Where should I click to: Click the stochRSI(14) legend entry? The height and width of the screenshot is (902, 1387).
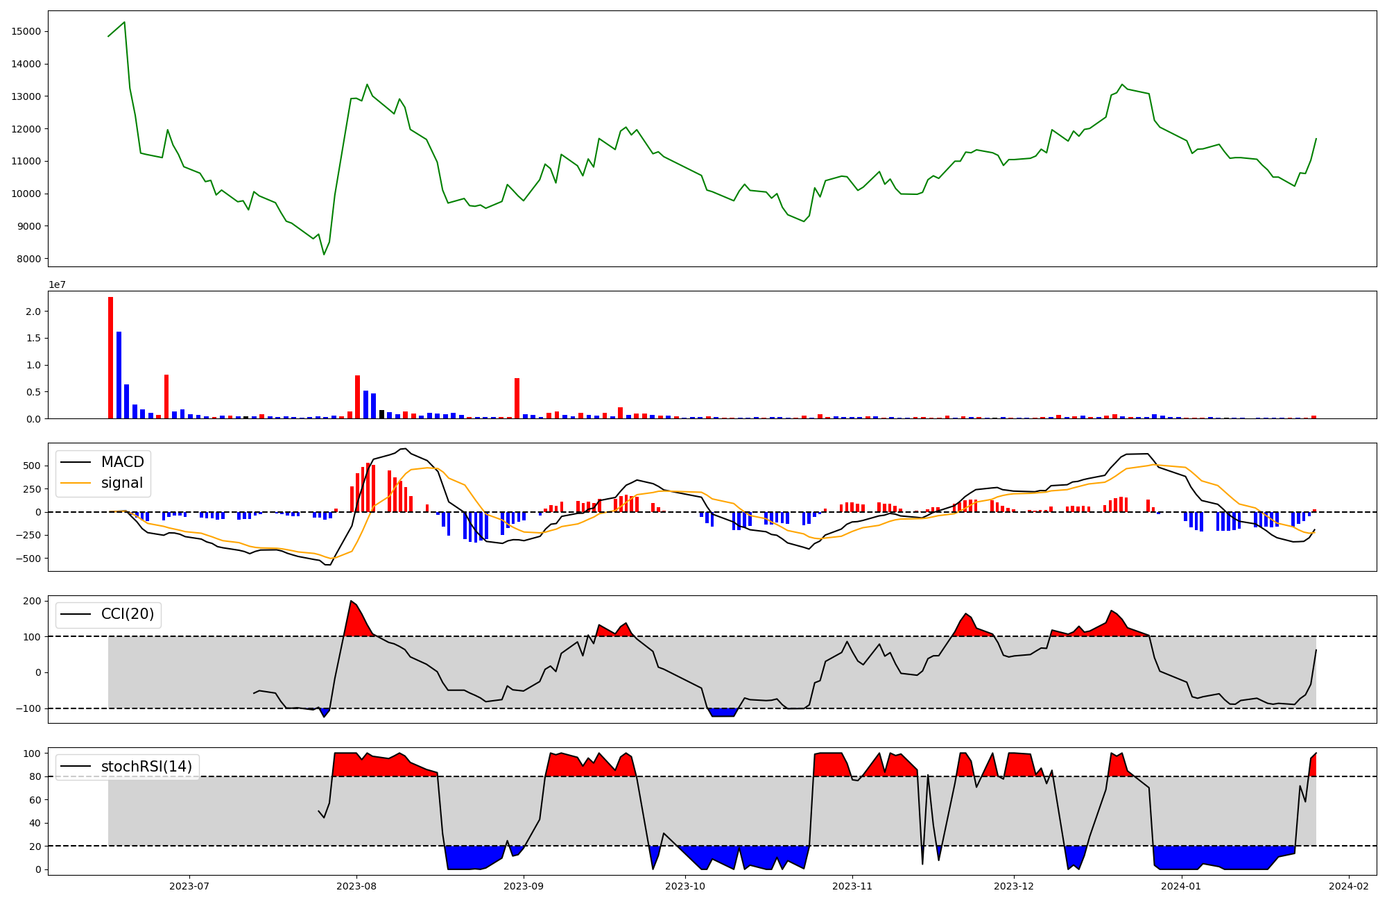click(146, 767)
